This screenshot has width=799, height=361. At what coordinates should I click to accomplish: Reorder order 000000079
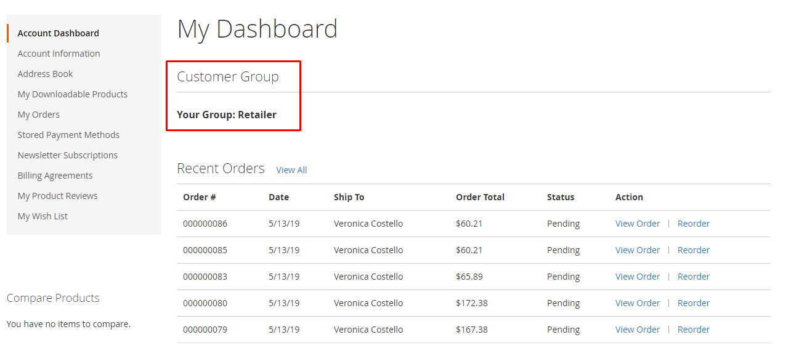[x=693, y=330]
